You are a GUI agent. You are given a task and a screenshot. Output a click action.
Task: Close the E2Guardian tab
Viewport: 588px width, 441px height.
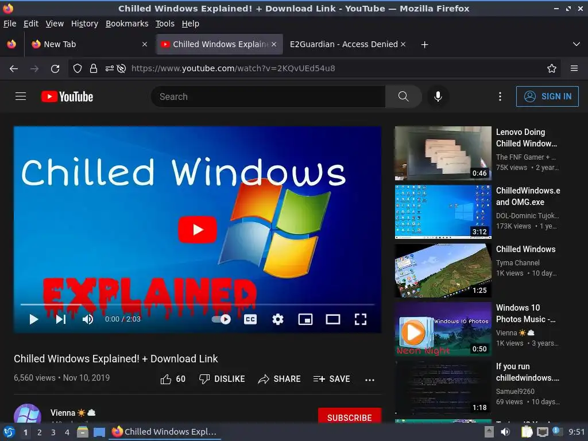pyautogui.click(x=403, y=44)
